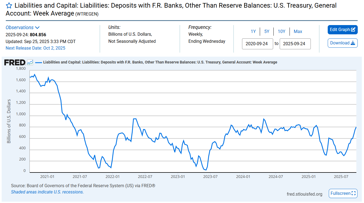Click the end date field 2025-09-24
Screen dimensions: 364x203
point(295,44)
